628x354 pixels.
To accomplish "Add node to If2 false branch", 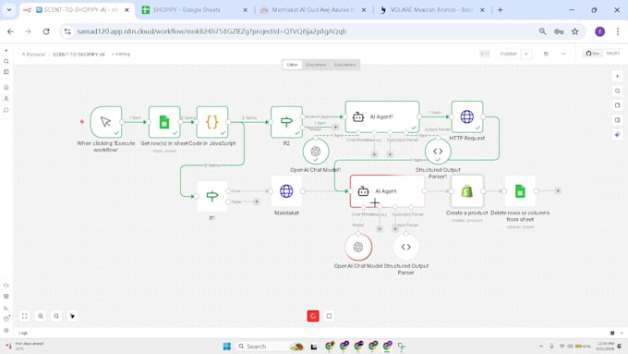I will click(x=335, y=127).
